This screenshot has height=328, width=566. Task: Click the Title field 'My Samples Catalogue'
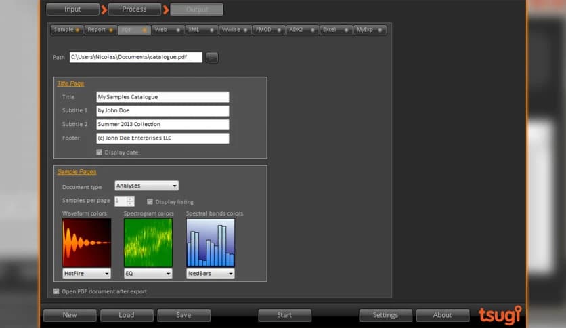(x=162, y=97)
